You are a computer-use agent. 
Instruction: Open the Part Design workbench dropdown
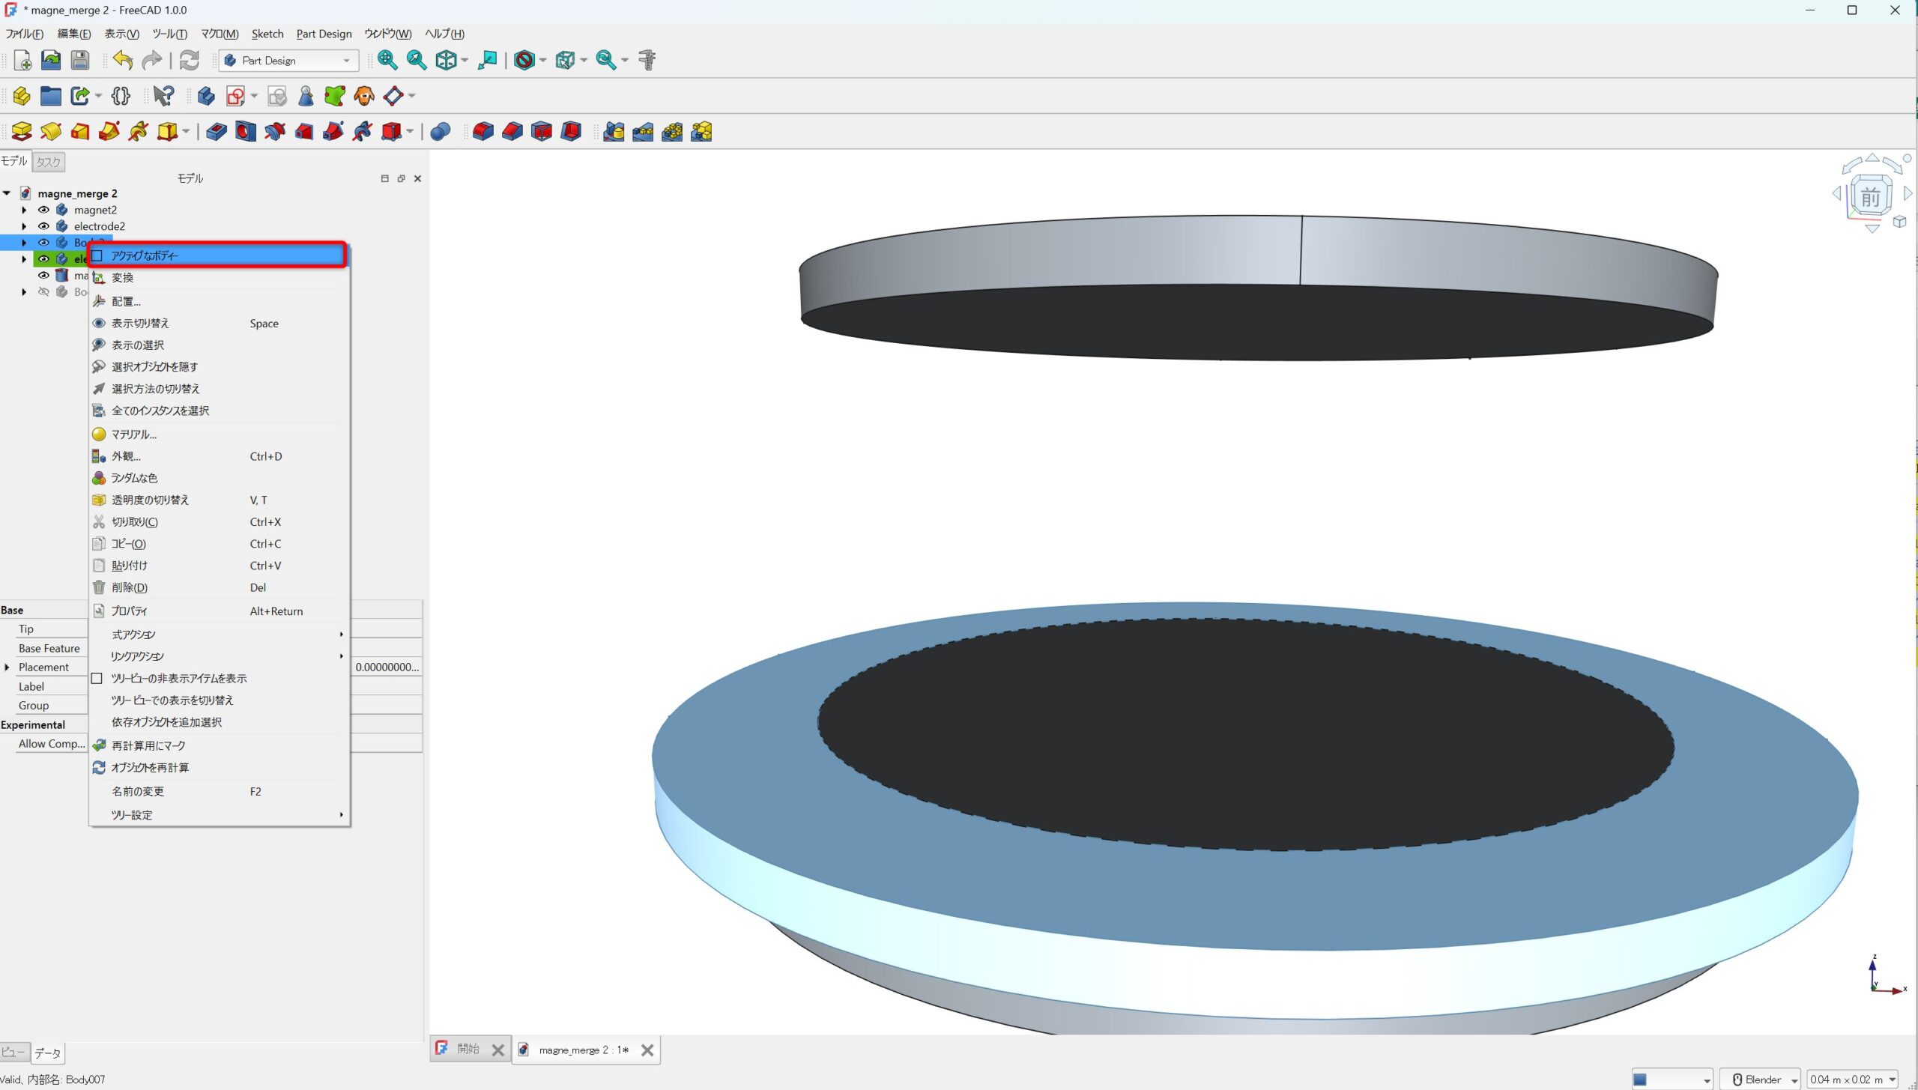pyautogui.click(x=288, y=61)
